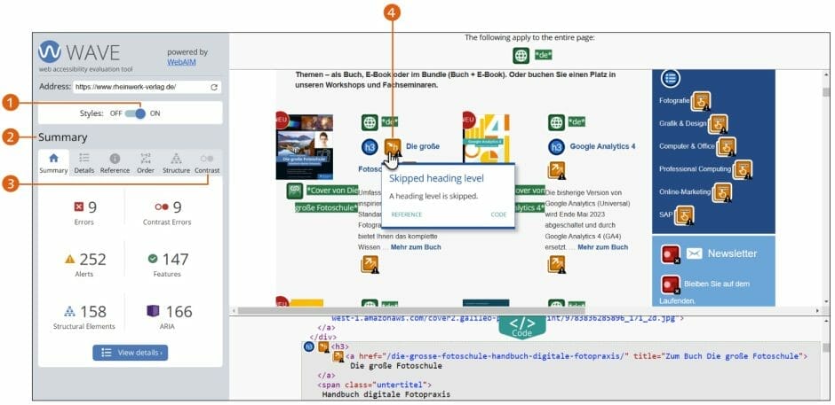The width and height of the screenshot is (835, 405).
Task: Open the Fotografie category link
Action: 674,100
